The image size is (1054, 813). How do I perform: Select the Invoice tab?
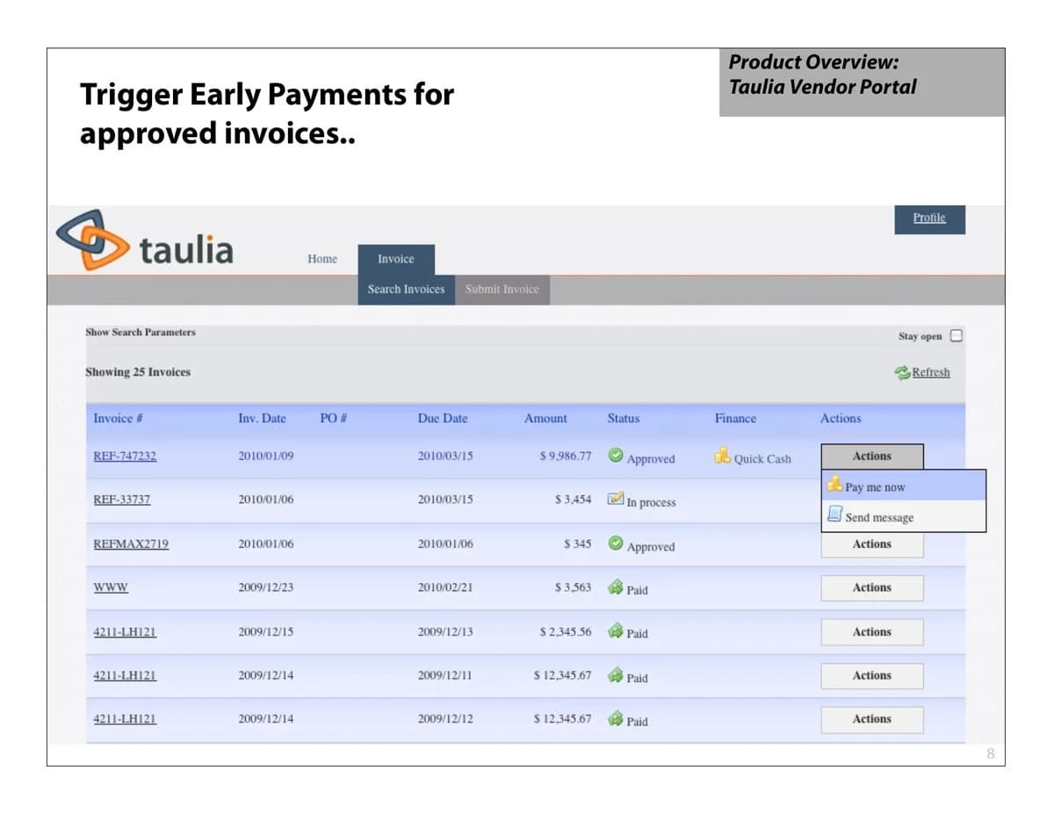[x=396, y=259]
